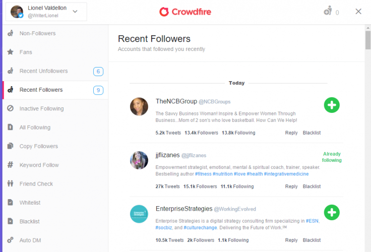Click the #health hashtag link
371x252 pixels.
pyautogui.click(x=255, y=174)
